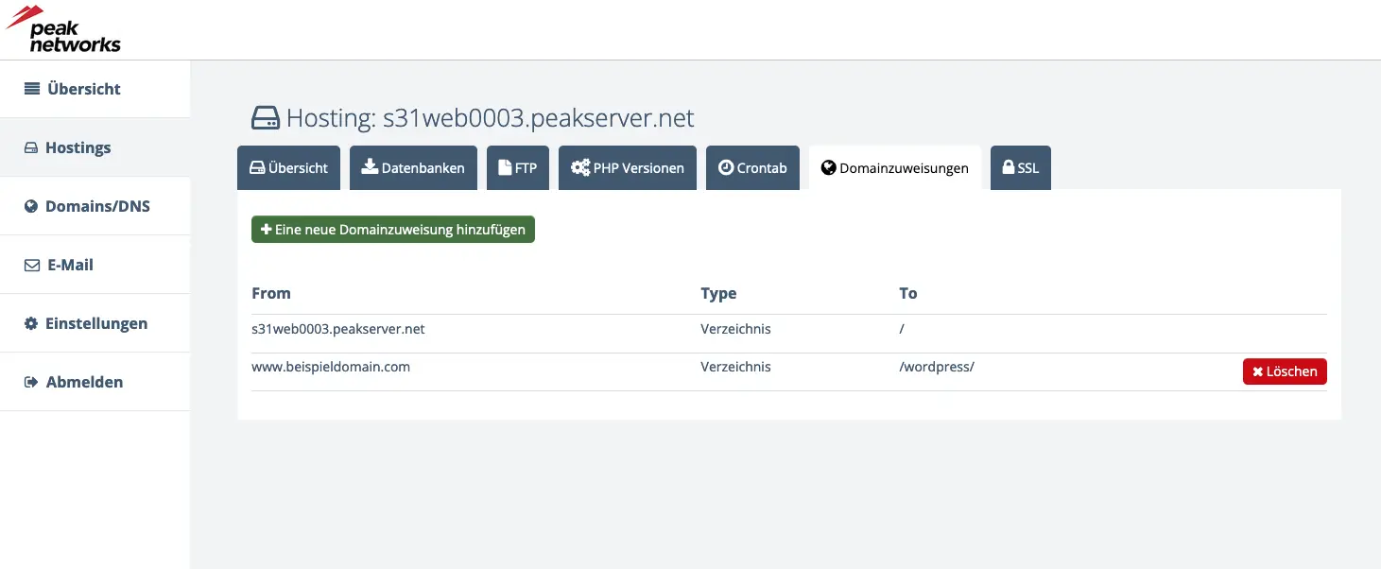The image size is (1381, 569).
Task: Click the /wordpress/ target path
Action: point(936,367)
